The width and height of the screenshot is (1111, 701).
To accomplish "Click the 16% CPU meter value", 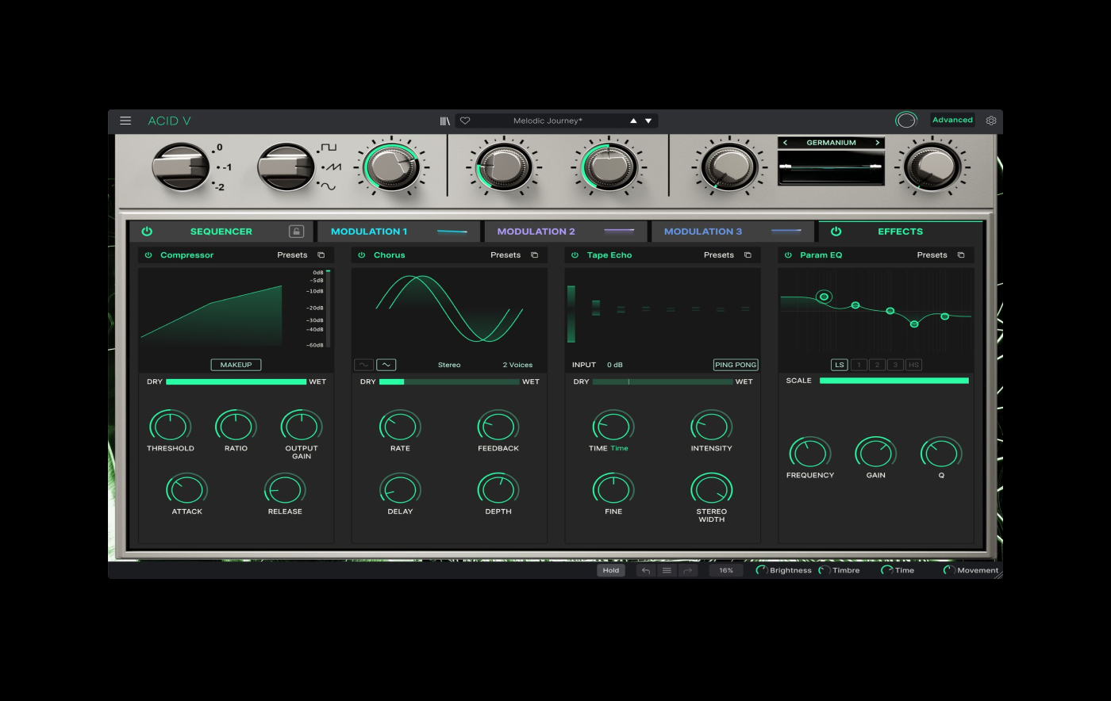I will pyautogui.click(x=726, y=570).
